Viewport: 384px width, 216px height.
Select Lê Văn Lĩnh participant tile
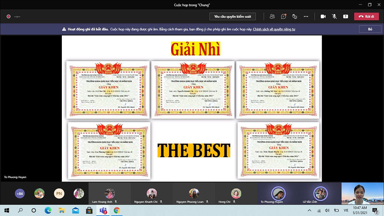point(320,193)
